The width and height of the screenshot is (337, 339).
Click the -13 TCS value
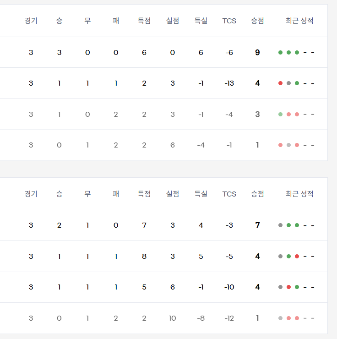click(x=229, y=83)
